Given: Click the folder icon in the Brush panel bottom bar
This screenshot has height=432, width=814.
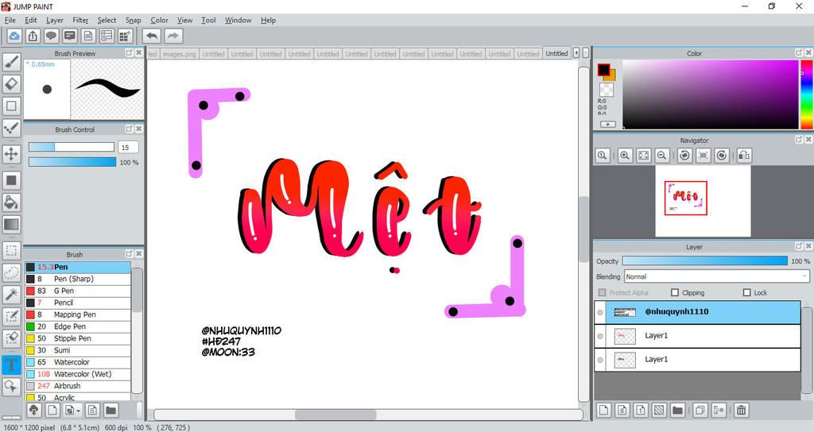Looking at the screenshot, I should point(110,411).
